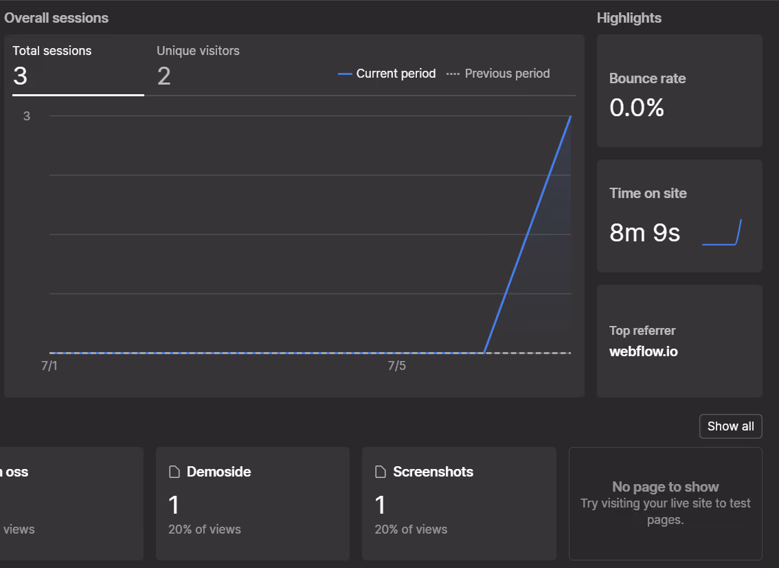Click the 7/5 axis date label
779x568 pixels.
coord(397,366)
